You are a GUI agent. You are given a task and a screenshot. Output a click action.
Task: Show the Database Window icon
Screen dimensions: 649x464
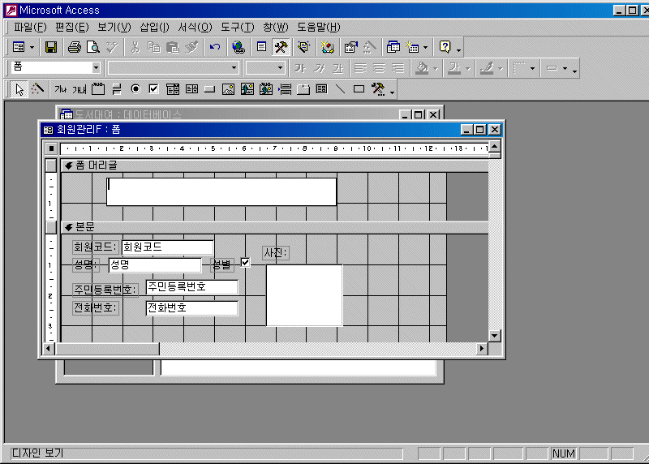393,47
